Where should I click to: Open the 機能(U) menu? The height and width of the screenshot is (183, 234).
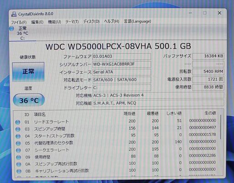pyautogui.click(x=54, y=22)
